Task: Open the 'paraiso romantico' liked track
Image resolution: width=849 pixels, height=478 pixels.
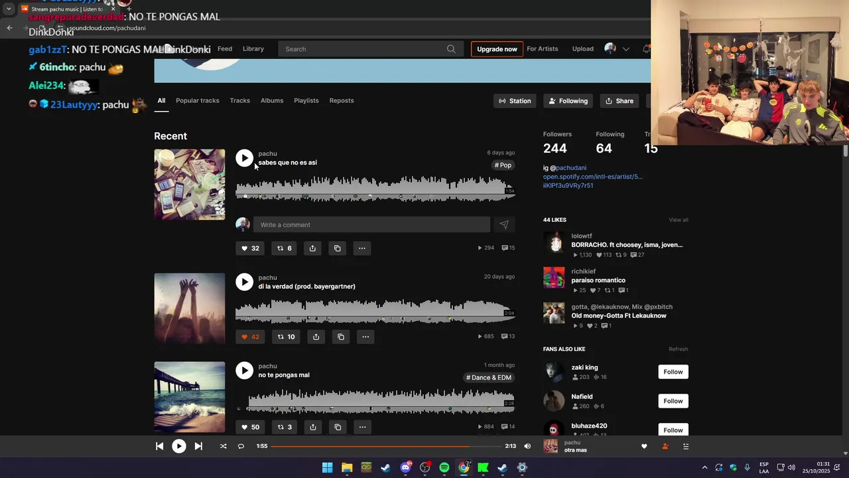Action: 598,280
